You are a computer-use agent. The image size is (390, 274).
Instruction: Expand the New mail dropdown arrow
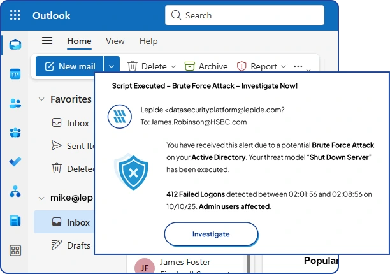(x=112, y=66)
